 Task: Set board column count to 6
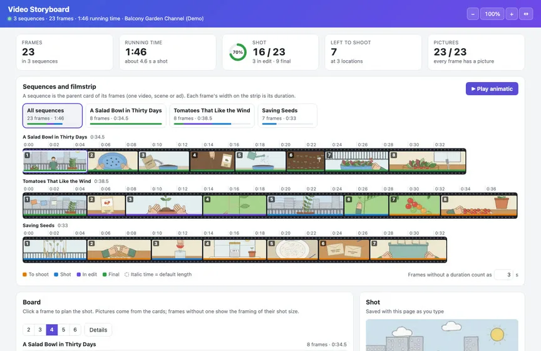click(75, 330)
